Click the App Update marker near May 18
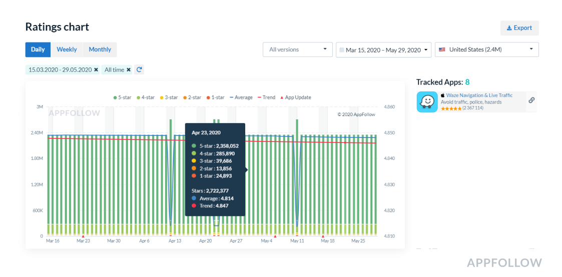This screenshot has height=277, width=562. tap(323, 236)
